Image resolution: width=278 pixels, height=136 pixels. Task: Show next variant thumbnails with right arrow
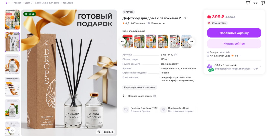(x=192, y=41)
